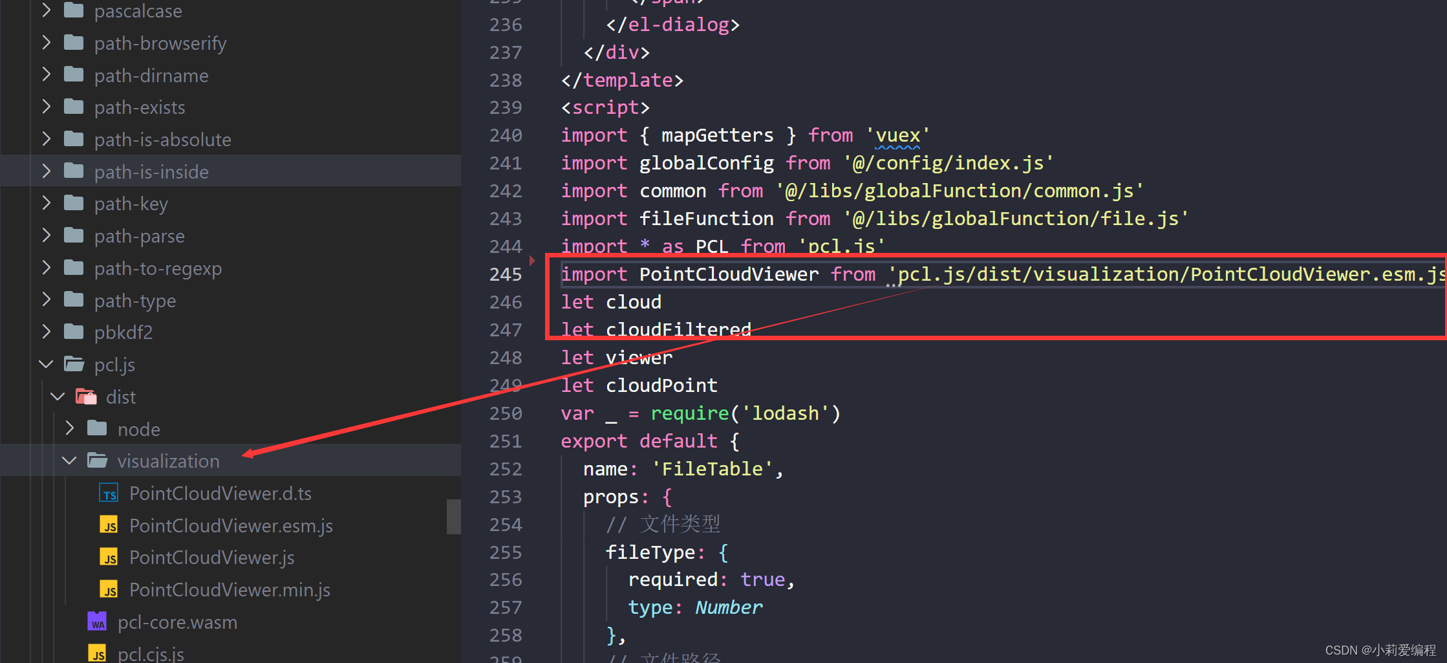Click the 'FileTable' name string
Viewport: 1447px width, 663px height.
click(712, 469)
